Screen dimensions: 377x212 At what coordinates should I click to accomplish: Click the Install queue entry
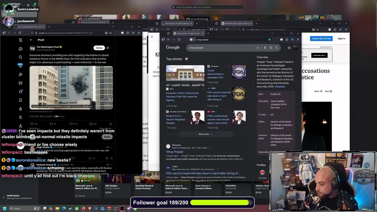(19, 197)
